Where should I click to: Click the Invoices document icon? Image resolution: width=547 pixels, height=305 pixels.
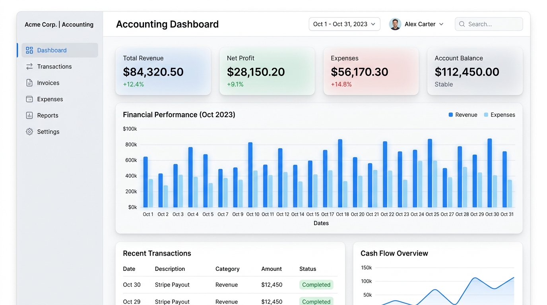coord(29,83)
